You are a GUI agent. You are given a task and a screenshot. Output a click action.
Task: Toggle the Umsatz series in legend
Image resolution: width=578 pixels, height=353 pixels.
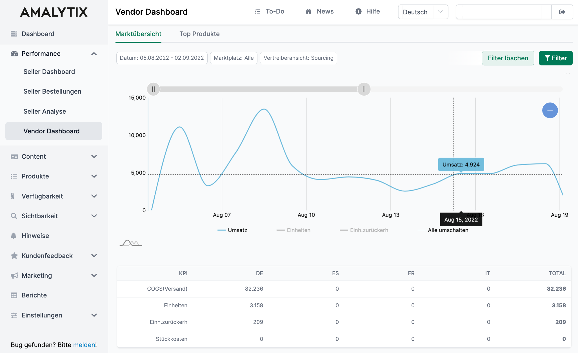click(232, 230)
